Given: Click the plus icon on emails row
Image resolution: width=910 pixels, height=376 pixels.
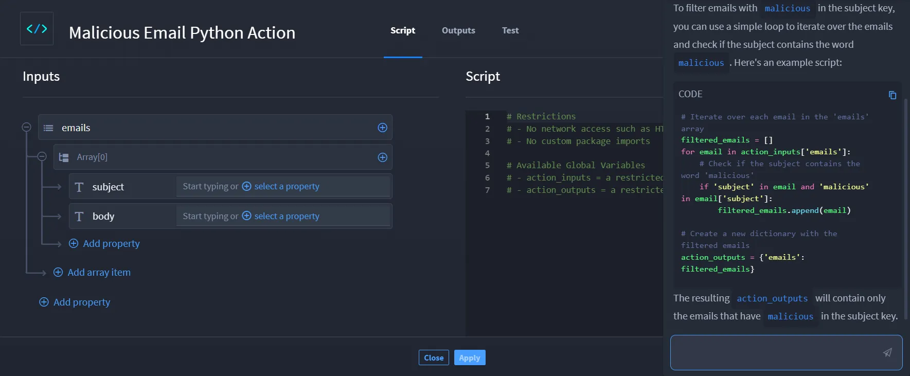Looking at the screenshot, I should coord(382,128).
